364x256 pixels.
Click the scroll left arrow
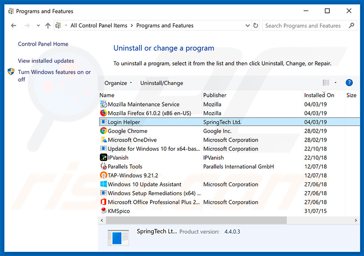coord(102,220)
